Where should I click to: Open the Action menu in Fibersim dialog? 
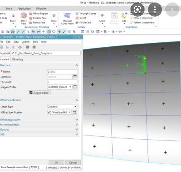tap(26, 42)
